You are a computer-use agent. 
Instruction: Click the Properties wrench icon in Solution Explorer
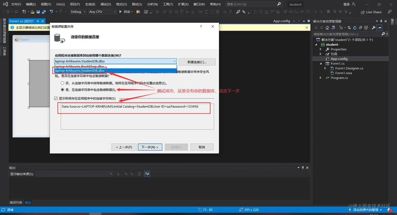(x=373, y=28)
